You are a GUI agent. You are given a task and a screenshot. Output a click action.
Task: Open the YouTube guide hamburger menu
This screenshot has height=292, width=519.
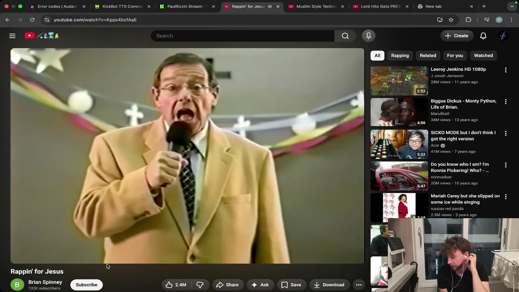[x=12, y=36]
